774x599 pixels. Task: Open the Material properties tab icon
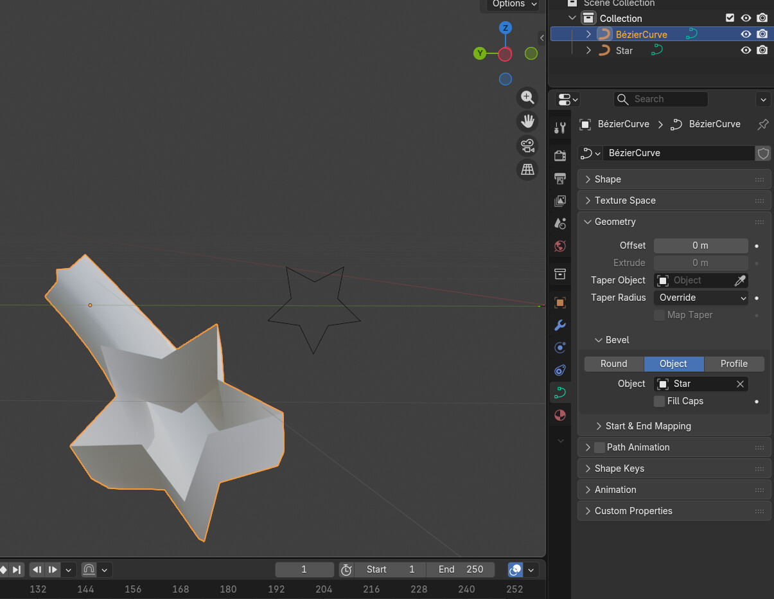point(560,415)
